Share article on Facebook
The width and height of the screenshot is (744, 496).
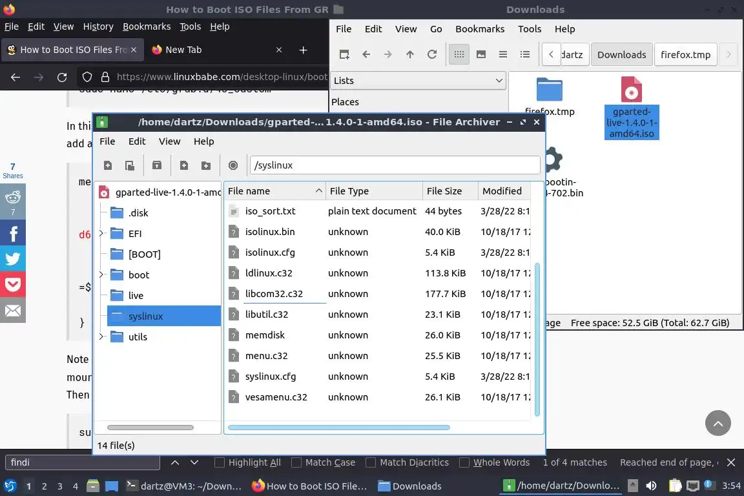click(13, 233)
